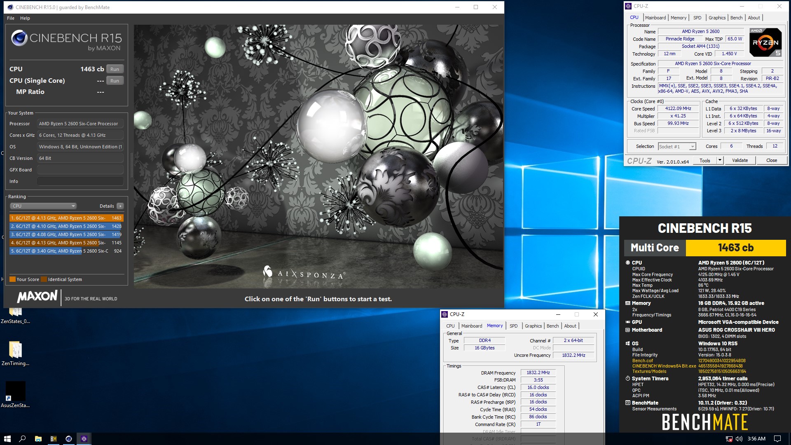Click BenchMate BM taskbar icon
Image resolution: width=791 pixels, height=445 pixels.
click(x=53, y=439)
